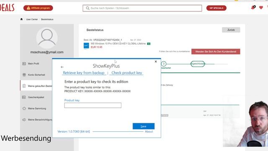The image size is (268, 151).
Task: Click the Save button in ShowKeyPlus
Action: (144, 126)
